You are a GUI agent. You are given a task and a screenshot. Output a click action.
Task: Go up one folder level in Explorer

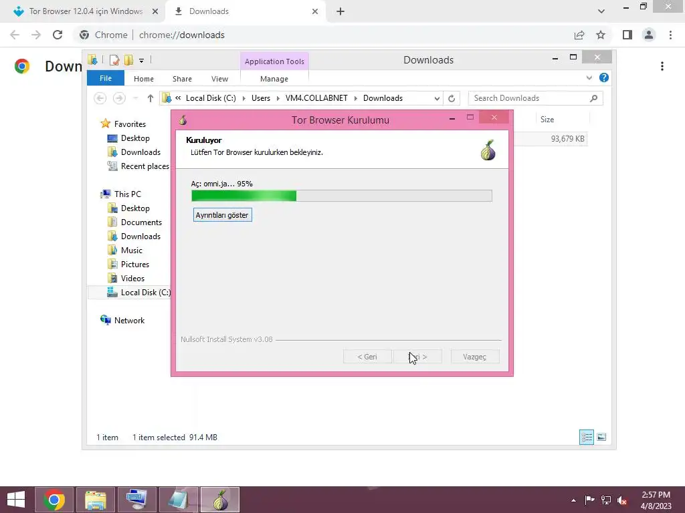click(151, 98)
